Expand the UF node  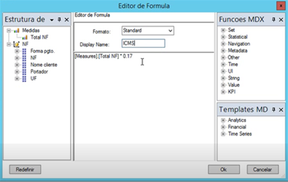pos(17,79)
